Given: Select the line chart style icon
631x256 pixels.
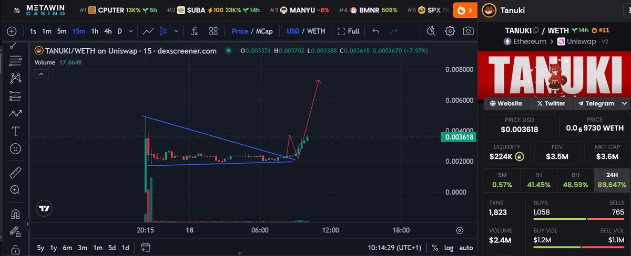Looking at the screenshot, I should pos(148,31).
